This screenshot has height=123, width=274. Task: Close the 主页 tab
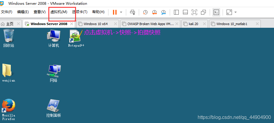(x=18, y=24)
